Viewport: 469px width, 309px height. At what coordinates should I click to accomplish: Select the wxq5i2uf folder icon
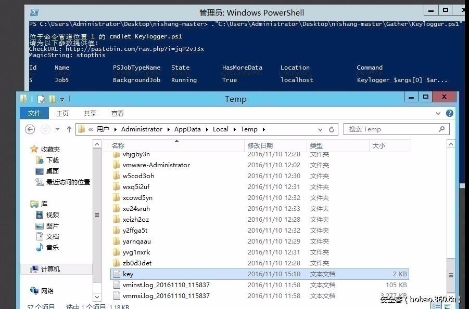[117, 186]
